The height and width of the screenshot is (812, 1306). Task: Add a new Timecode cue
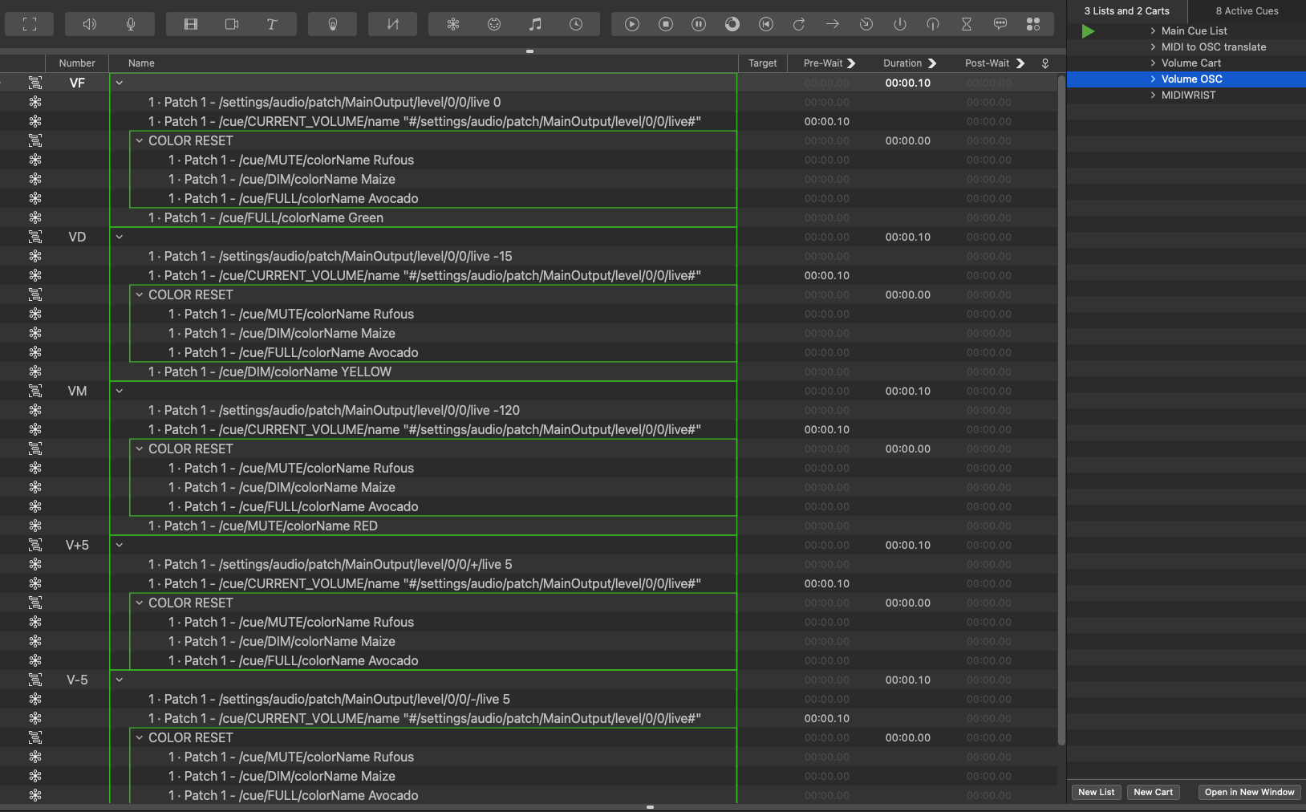pyautogui.click(x=576, y=24)
